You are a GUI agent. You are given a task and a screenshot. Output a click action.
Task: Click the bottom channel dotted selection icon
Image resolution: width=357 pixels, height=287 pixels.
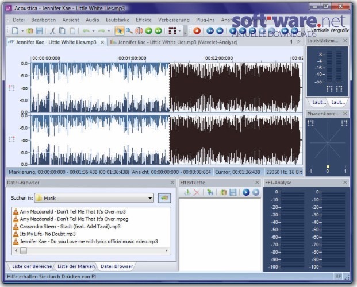[x=11, y=139]
